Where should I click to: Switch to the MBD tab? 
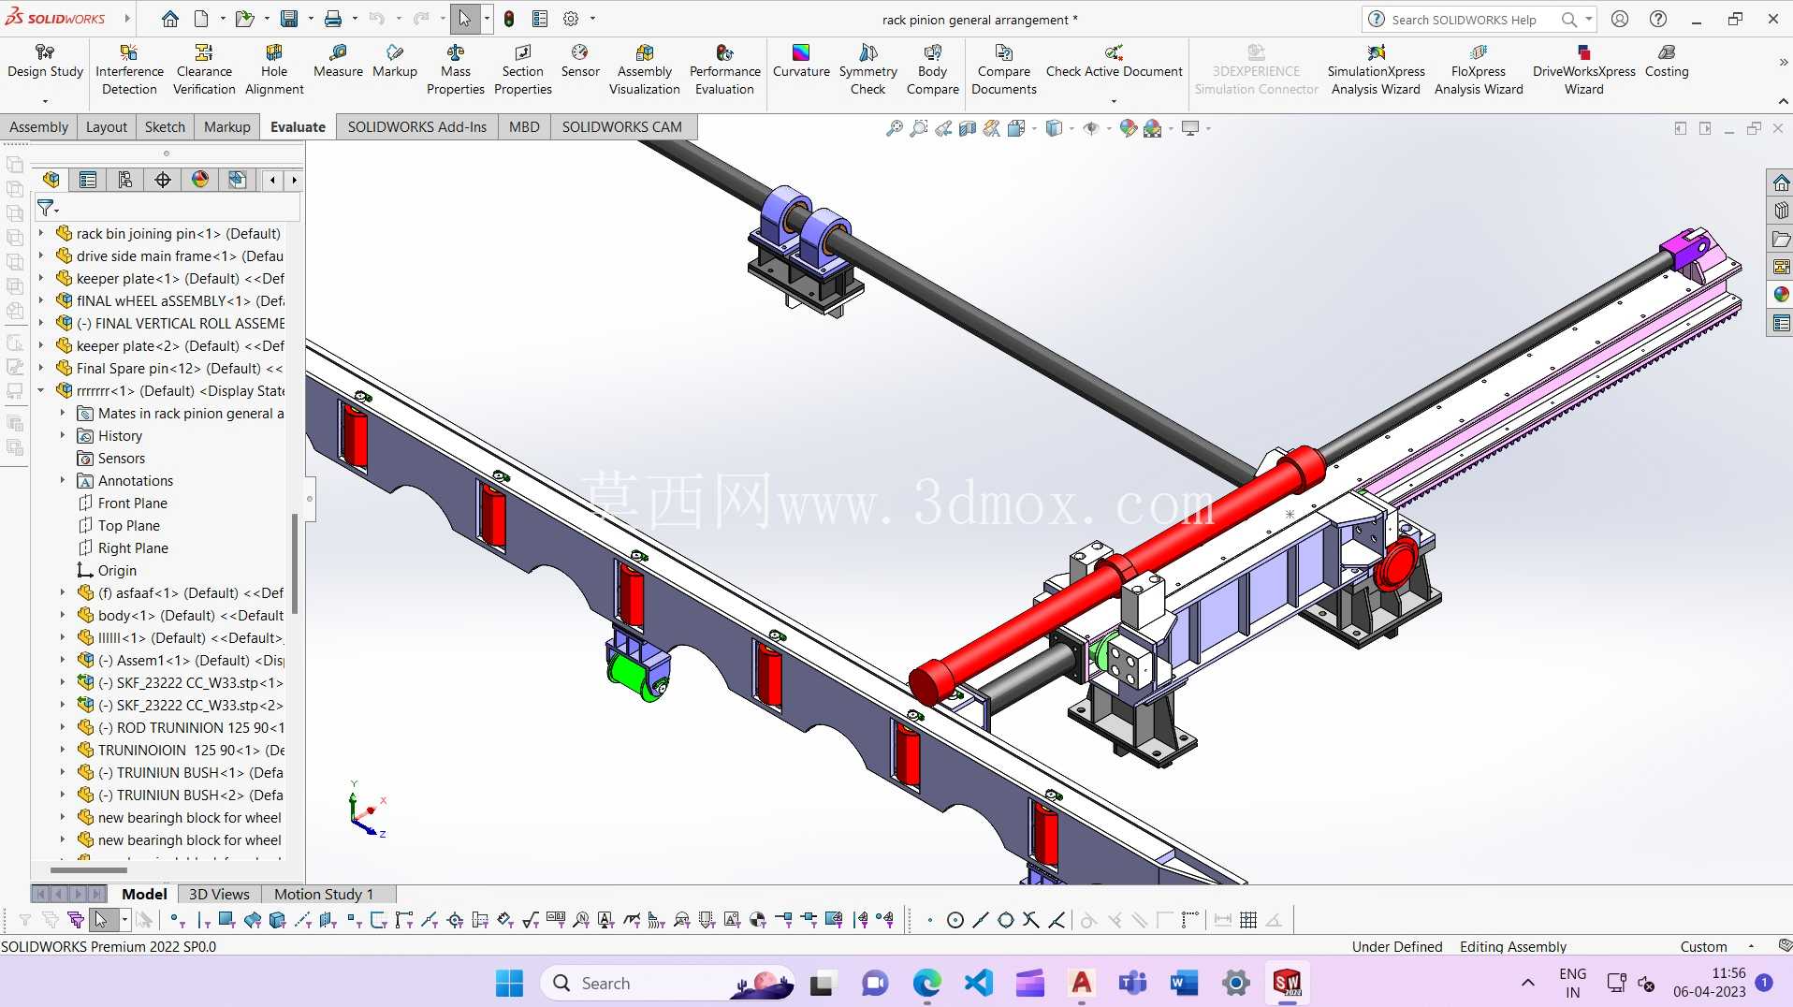[524, 127]
